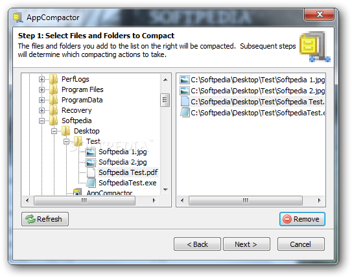The width and height of the screenshot is (352, 278).
Task: Close the AppCompactor window
Action: (319, 14)
